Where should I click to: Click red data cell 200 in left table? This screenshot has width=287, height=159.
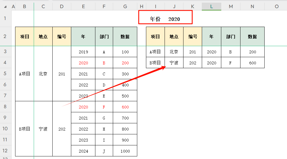[125, 63]
